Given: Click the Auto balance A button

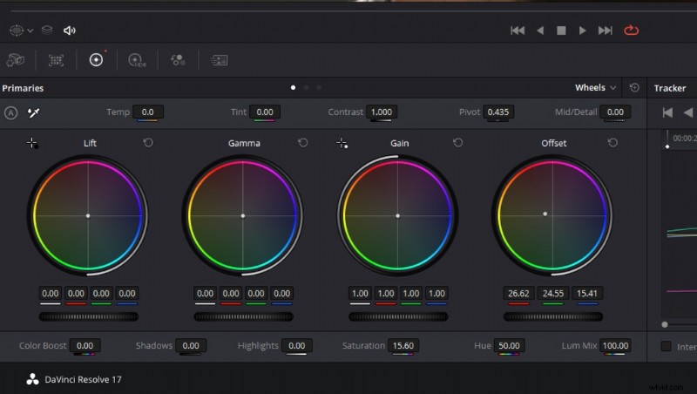Looking at the screenshot, I should pyautogui.click(x=11, y=113).
